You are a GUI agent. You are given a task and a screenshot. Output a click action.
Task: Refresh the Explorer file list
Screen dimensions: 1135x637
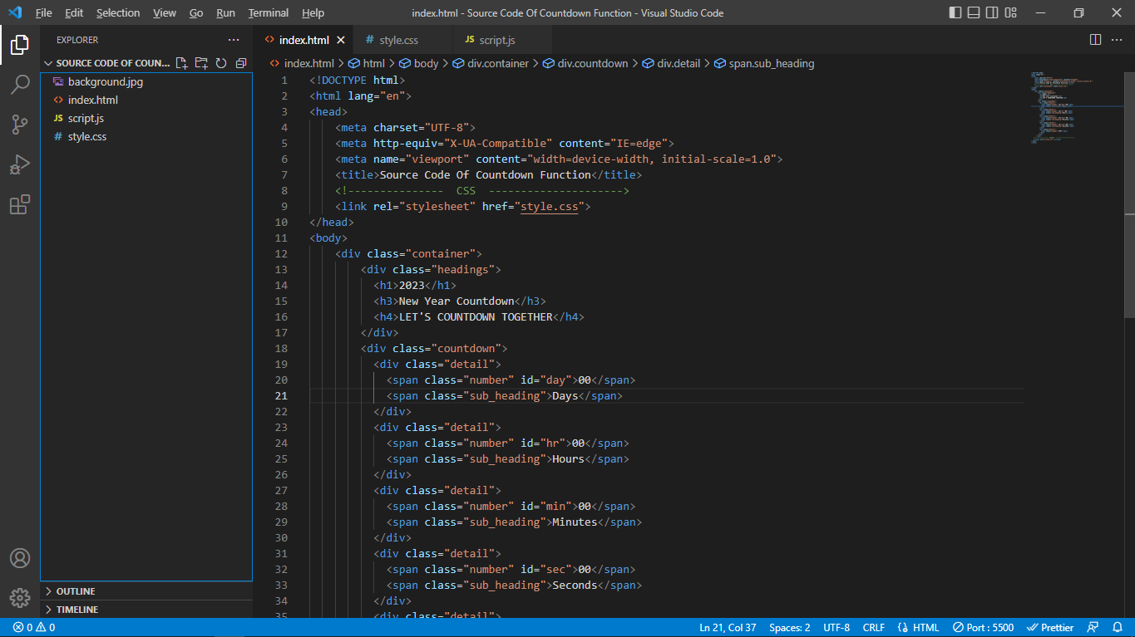(x=221, y=63)
